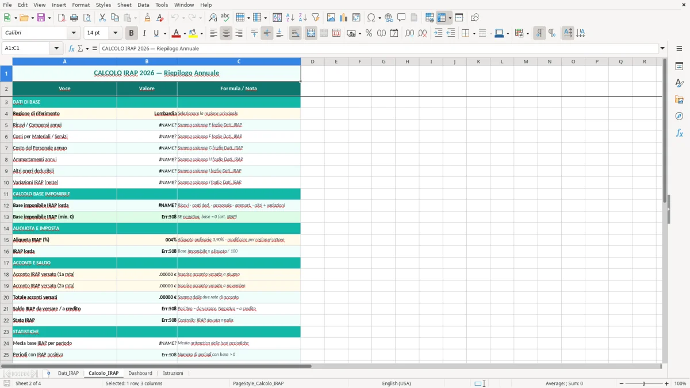The image size is (690, 388).
Task: Toggle Wrap Text
Action: pos(295,33)
